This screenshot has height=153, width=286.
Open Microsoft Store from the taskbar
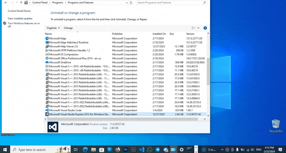point(101,150)
